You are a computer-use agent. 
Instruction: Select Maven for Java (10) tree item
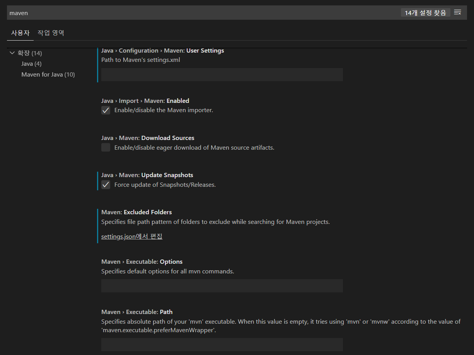[x=48, y=74]
